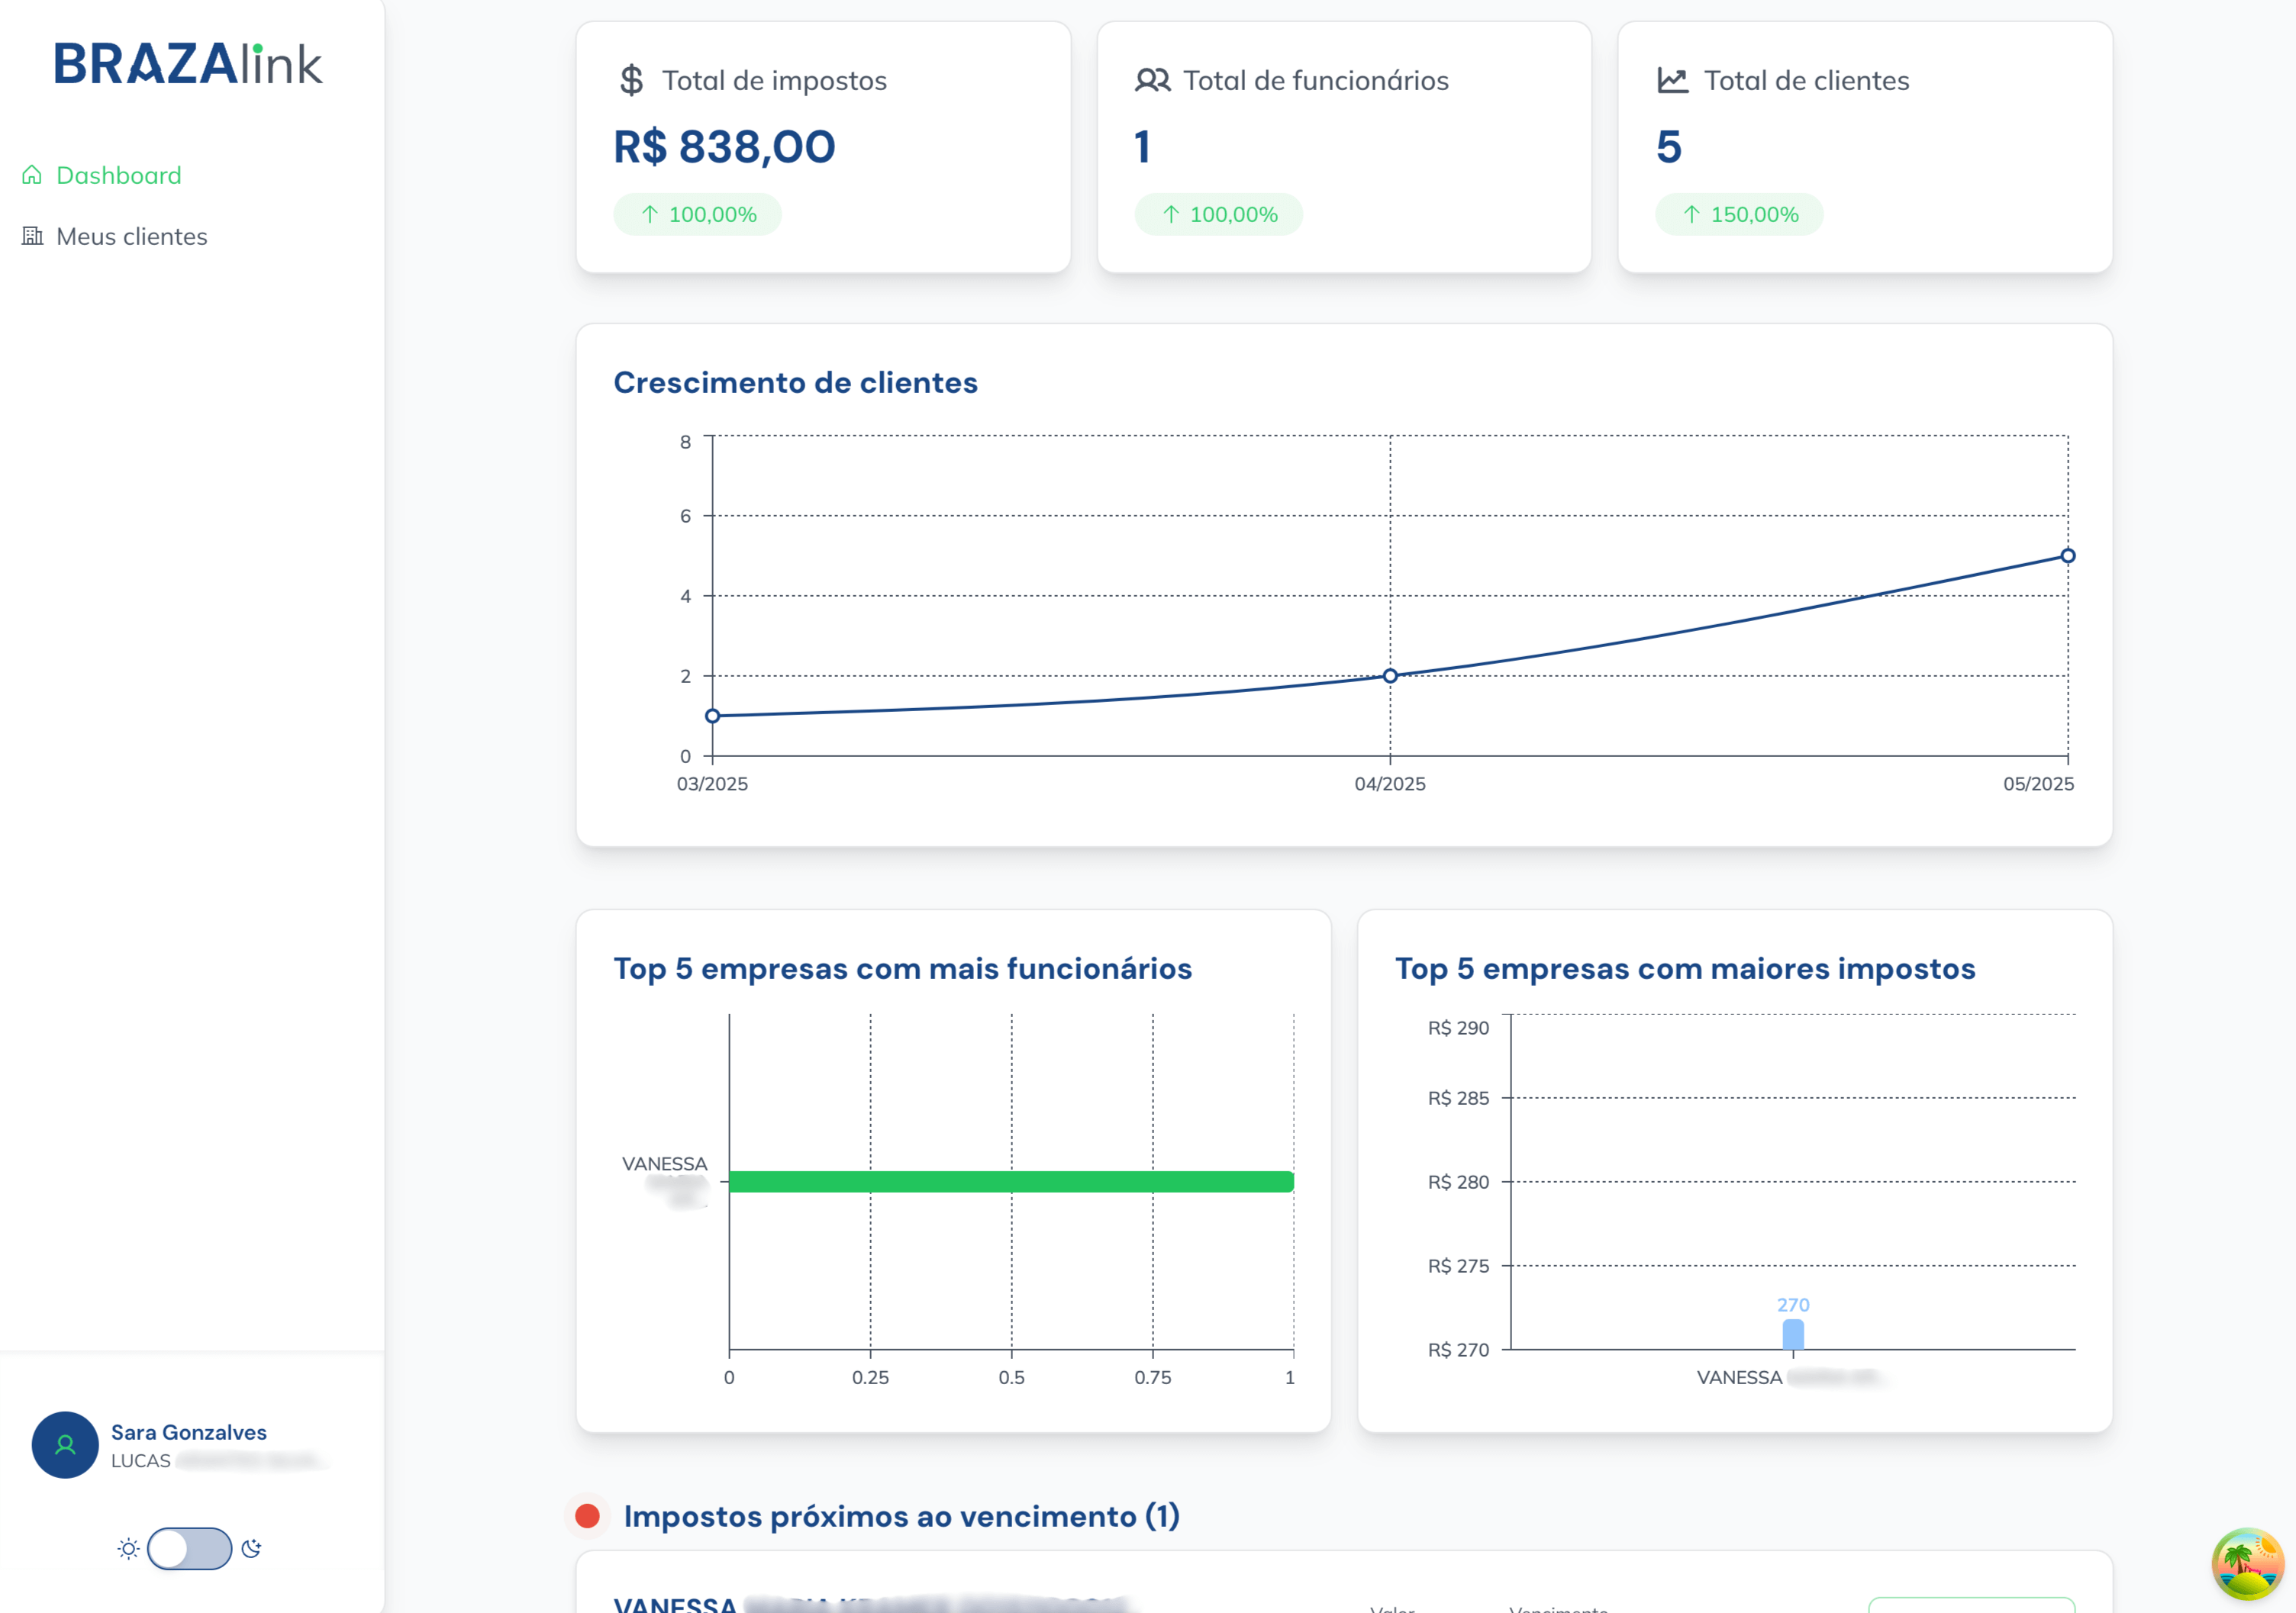Viewport: 2296px width, 1613px height.
Task: Select the 05/2025 data point on growth chart
Action: [x=2069, y=555]
